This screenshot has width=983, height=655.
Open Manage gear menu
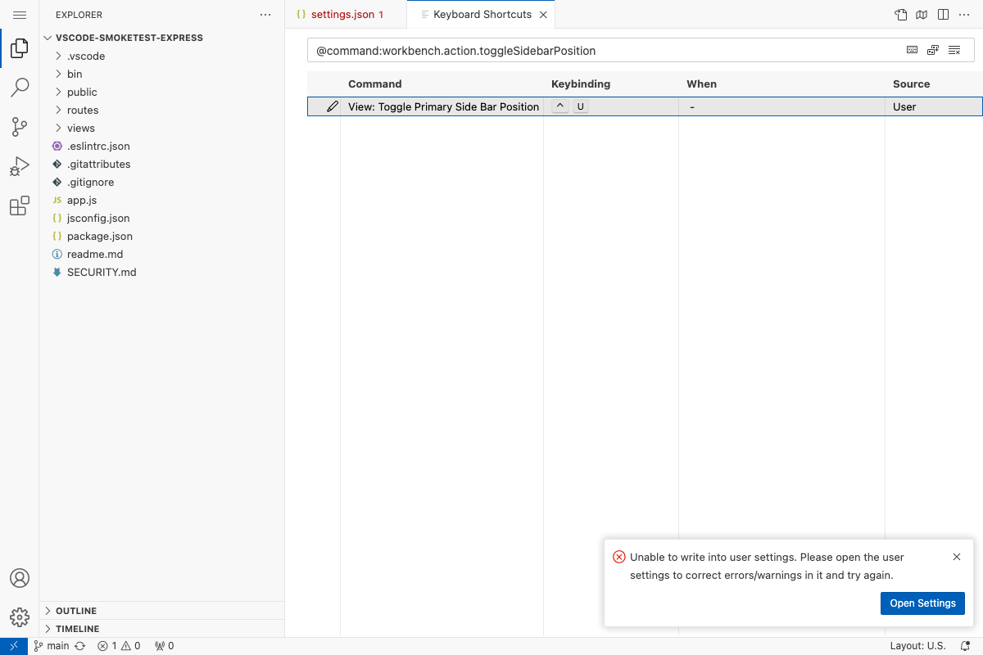(x=20, y=617)
